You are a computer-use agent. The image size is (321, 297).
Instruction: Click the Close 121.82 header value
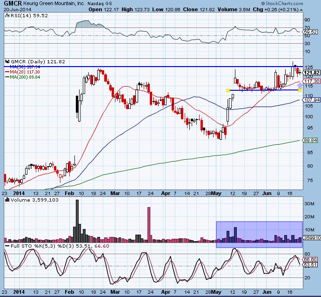199,9
